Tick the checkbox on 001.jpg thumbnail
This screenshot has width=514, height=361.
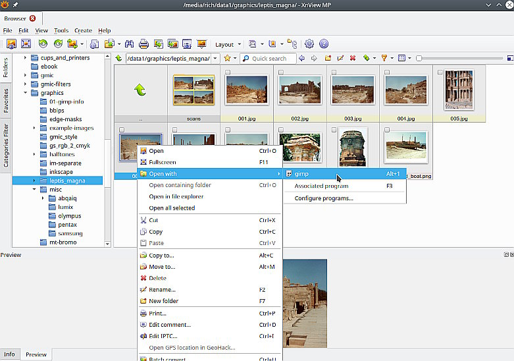pyautogui.click(x=227, y=72)
